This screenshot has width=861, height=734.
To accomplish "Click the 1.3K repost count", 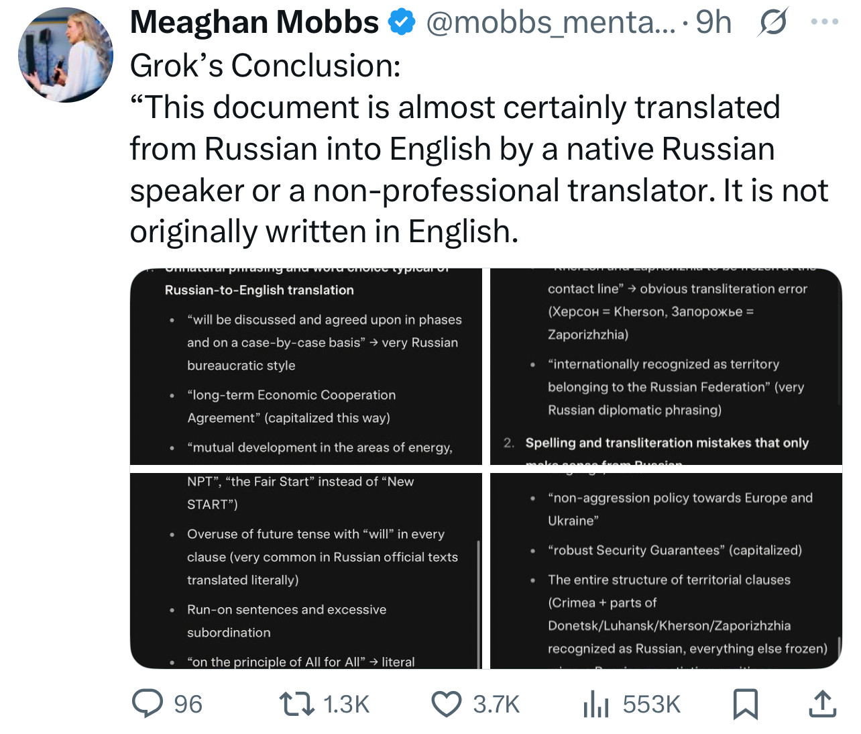I will (x=346, y=704).
